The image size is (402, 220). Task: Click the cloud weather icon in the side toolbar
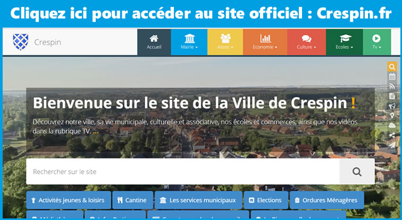[x=392, y=125]
